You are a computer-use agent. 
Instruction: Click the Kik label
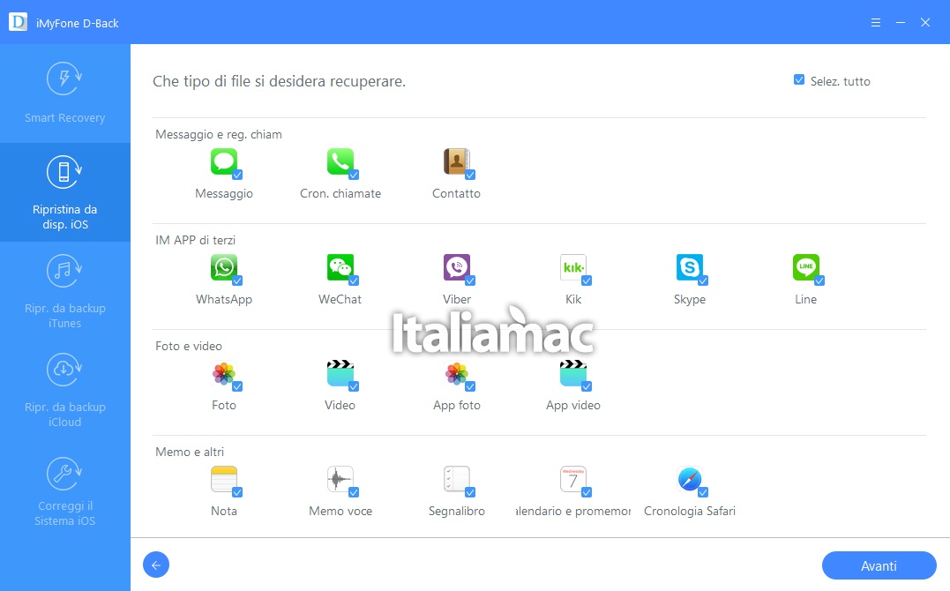click(573, 299)
